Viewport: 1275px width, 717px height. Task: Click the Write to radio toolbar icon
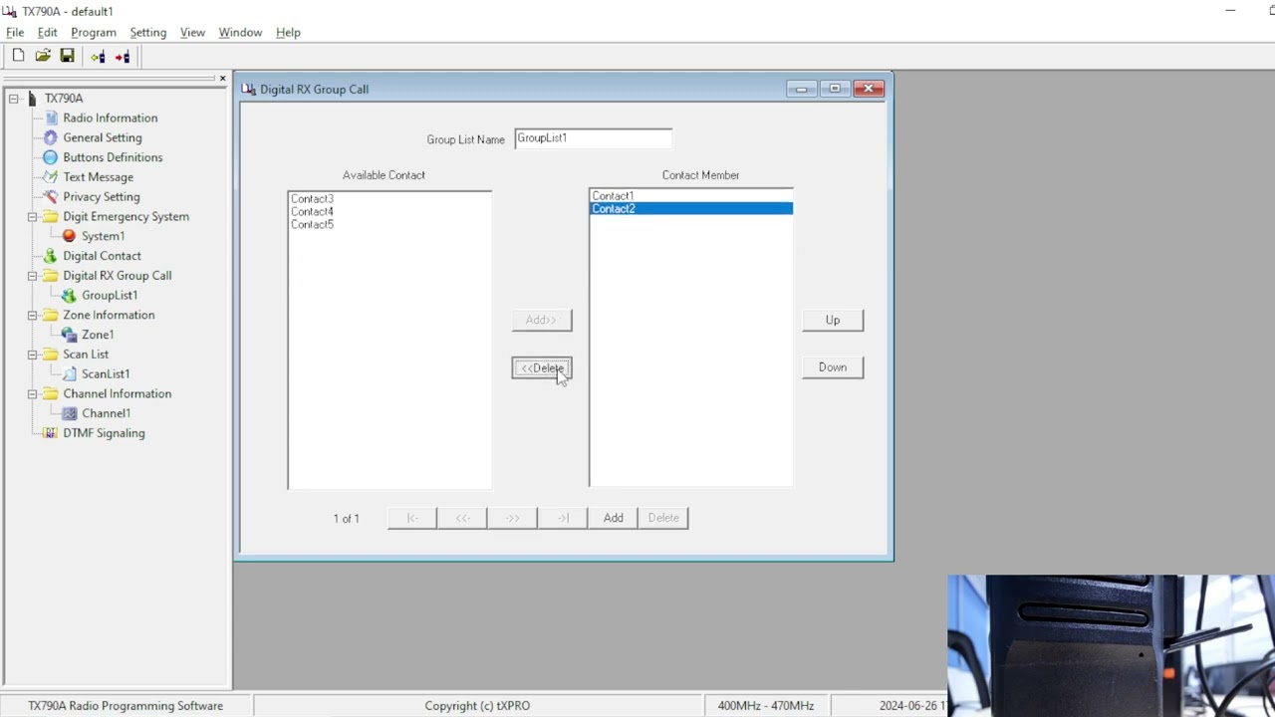click(x=122, y=57)
